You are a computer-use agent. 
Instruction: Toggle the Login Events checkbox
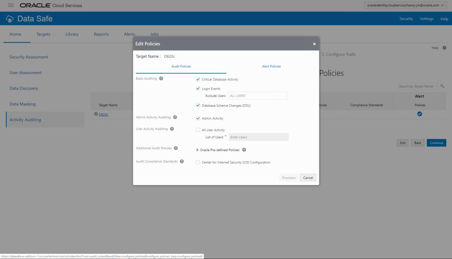coord(198,89)
